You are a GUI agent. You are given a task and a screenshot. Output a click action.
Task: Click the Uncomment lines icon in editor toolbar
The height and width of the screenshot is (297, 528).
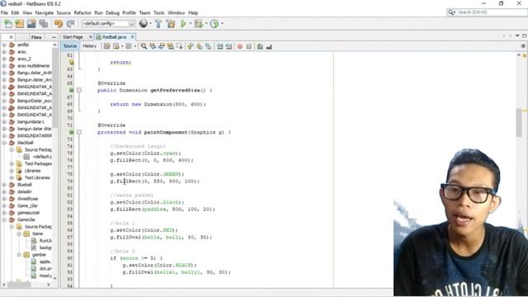[x=269, y=46]
